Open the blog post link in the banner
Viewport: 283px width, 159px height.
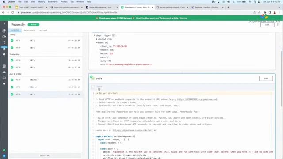tap(150, 18)
